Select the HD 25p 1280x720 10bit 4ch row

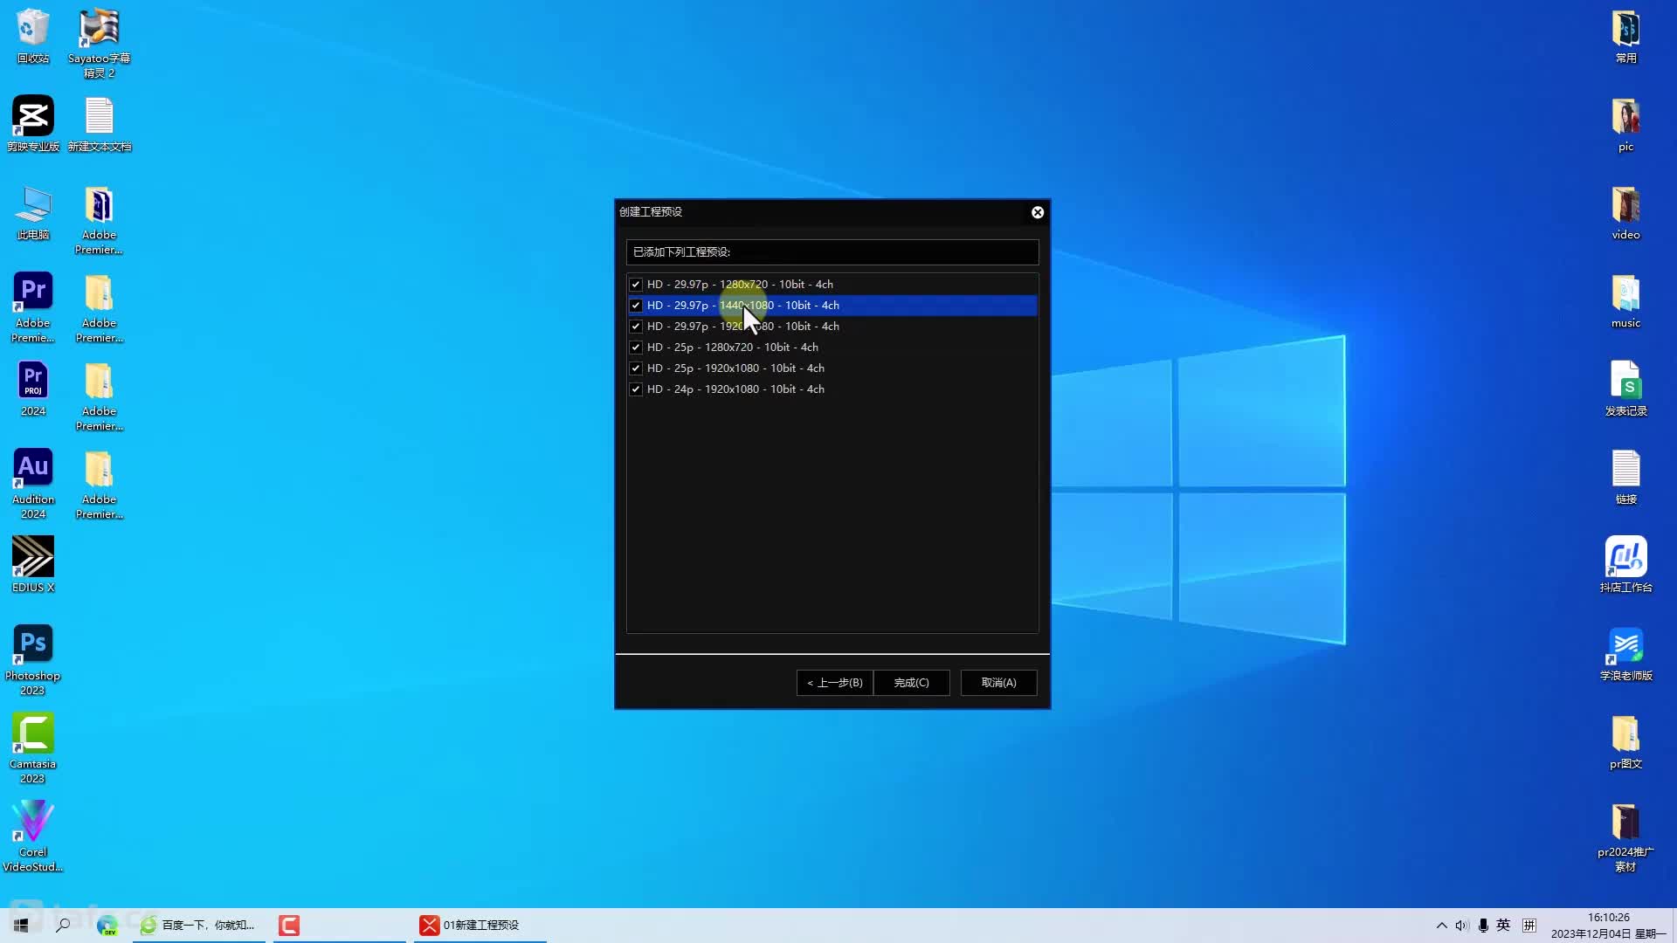(832, 348)
